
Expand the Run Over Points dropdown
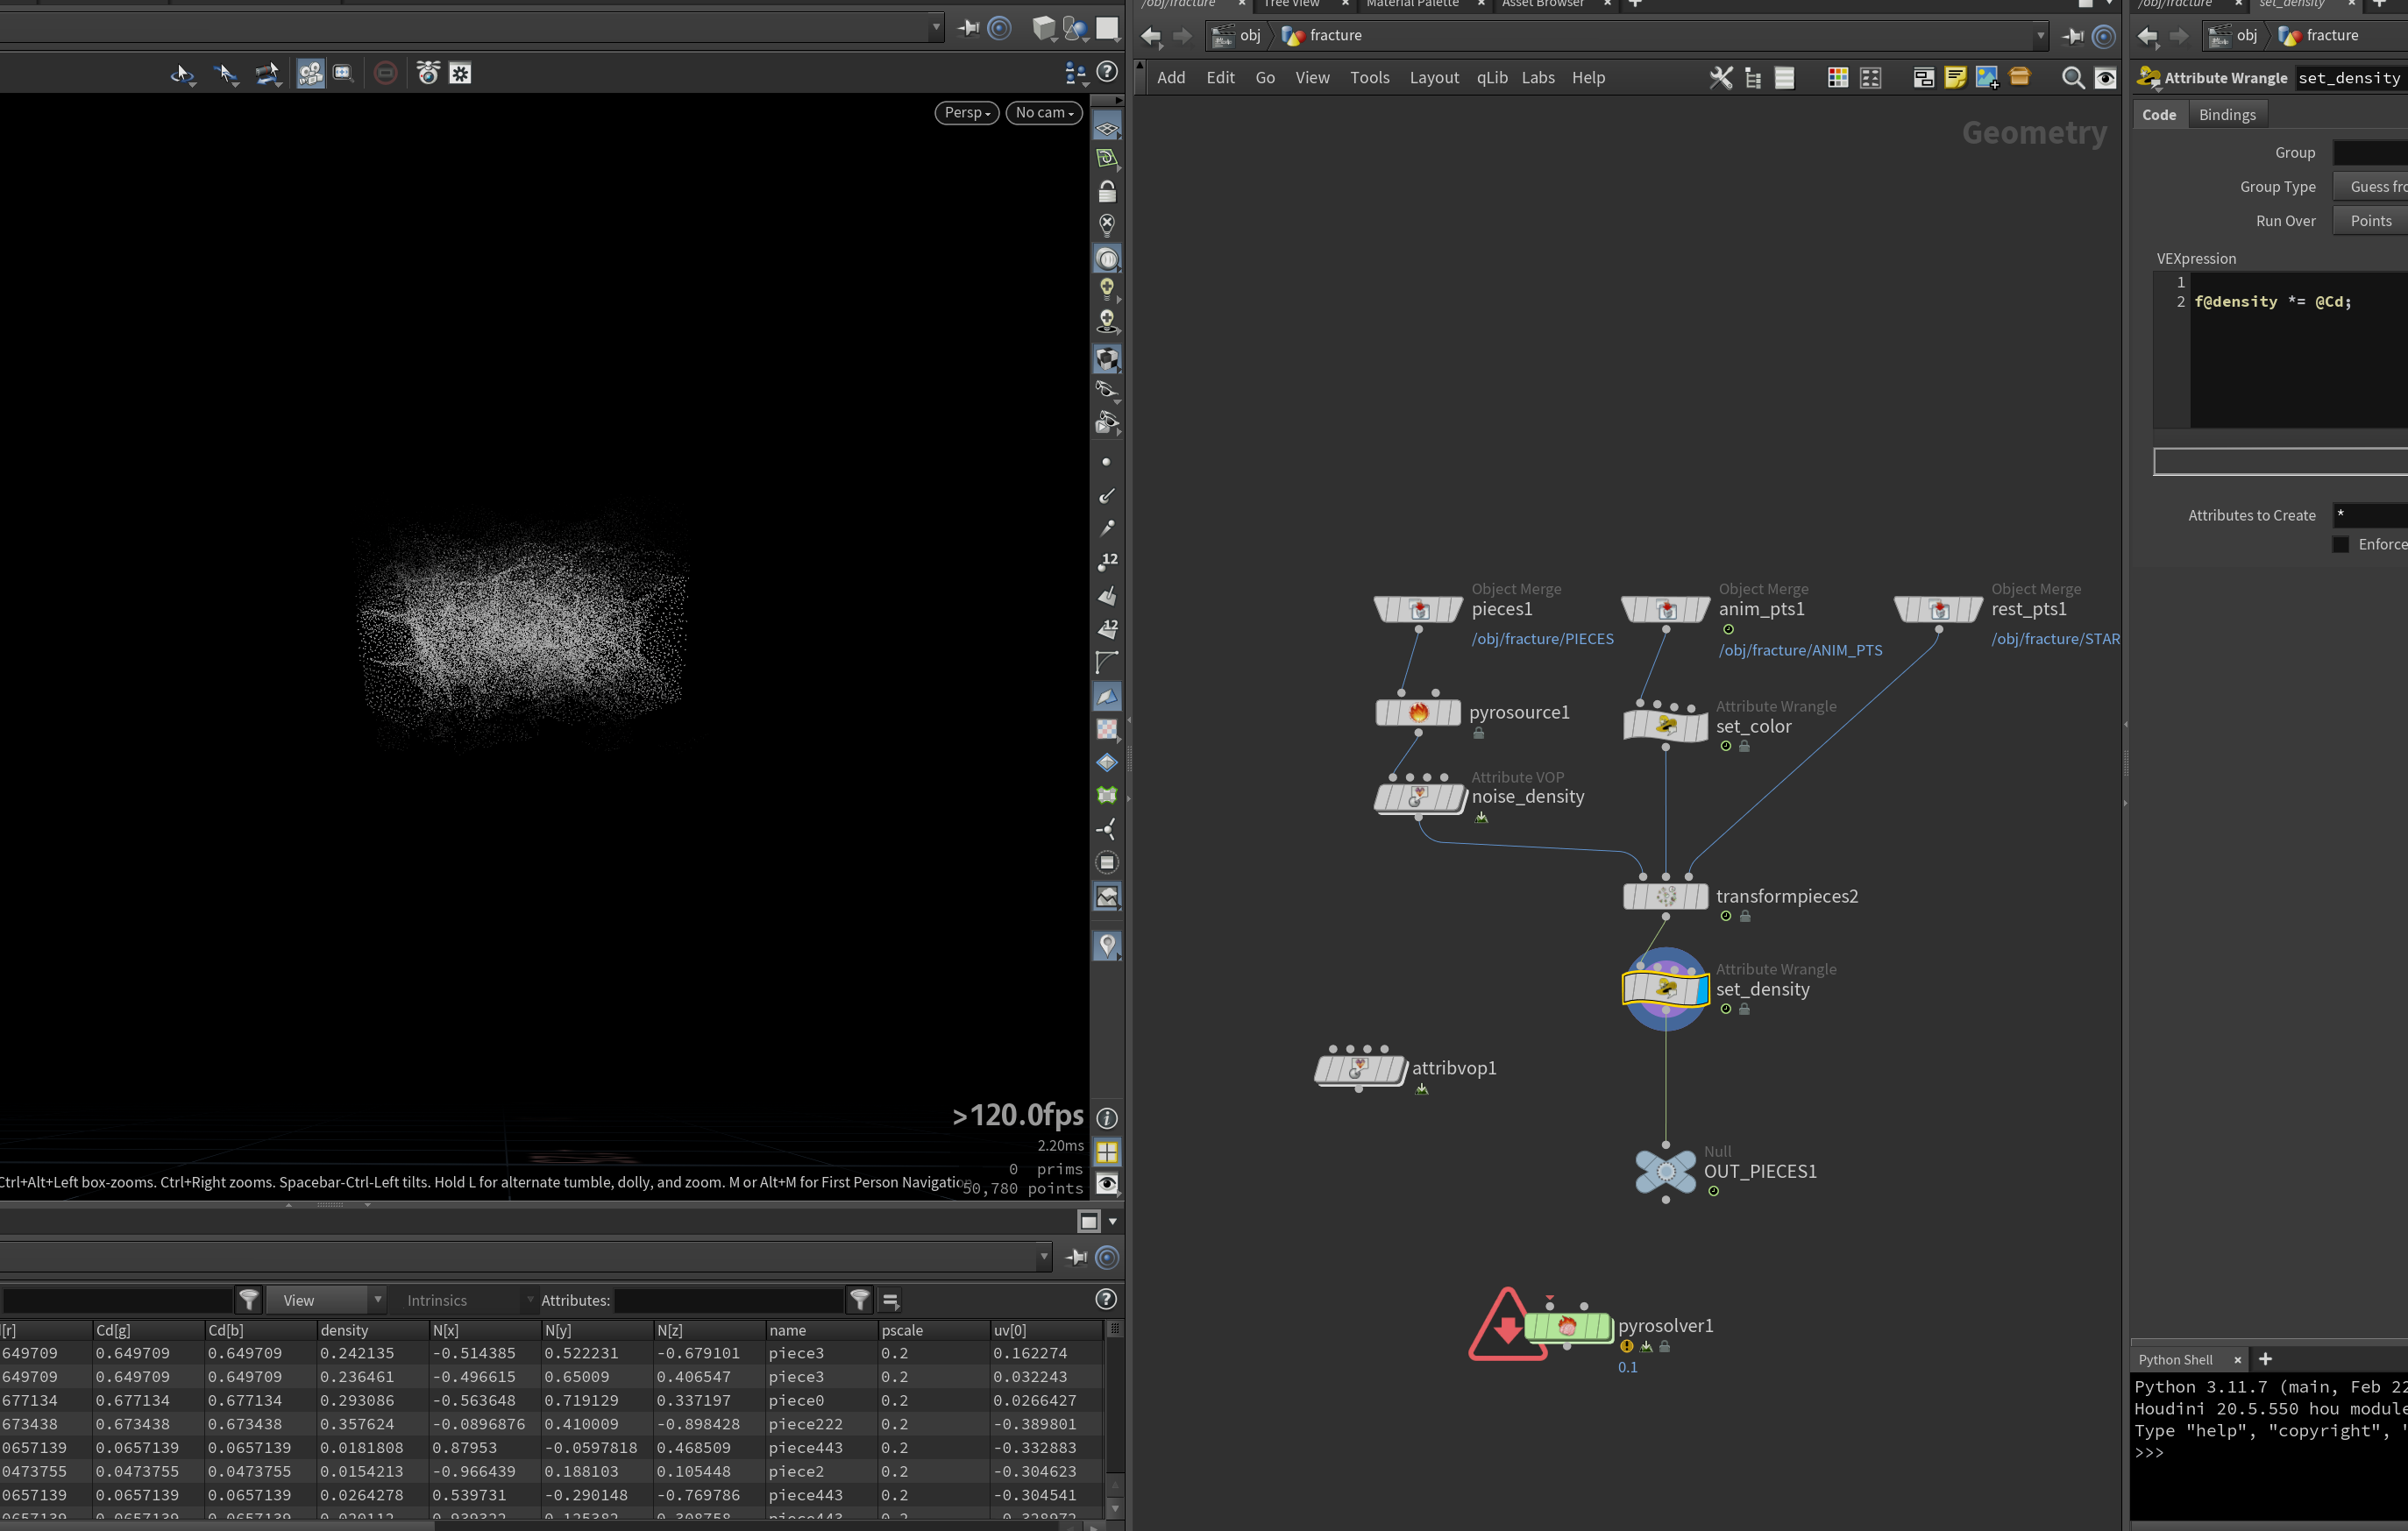point(2370,221)
